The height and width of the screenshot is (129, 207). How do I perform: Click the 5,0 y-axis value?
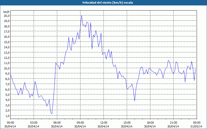pos(7,95)
